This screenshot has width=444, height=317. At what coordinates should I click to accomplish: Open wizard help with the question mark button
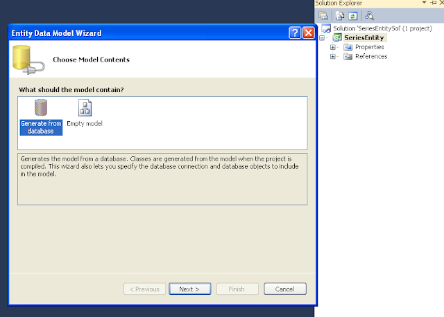(295, 33)
